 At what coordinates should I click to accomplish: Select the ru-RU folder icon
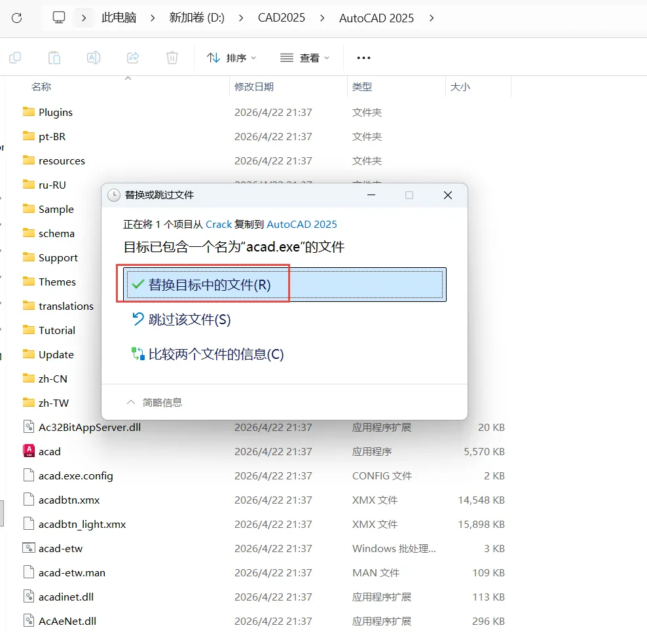pyautogui.click(x=28, y=185)
